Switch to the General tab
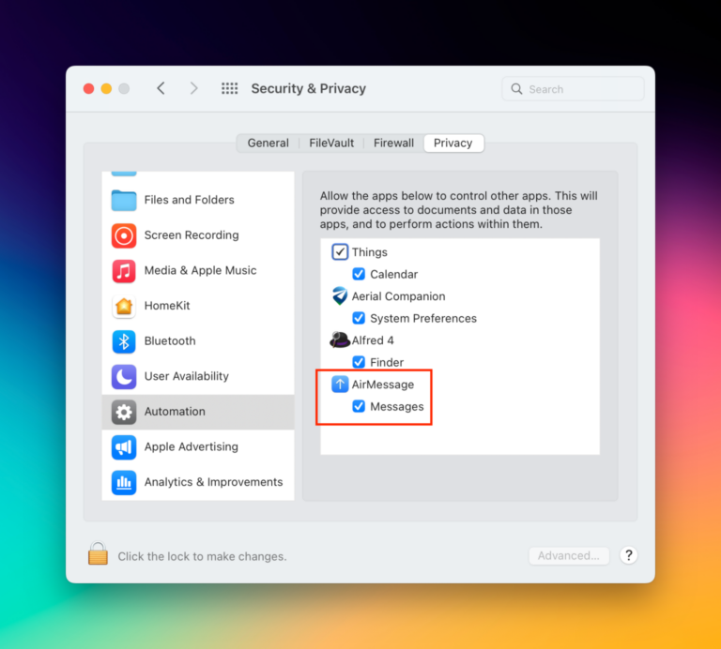The width and height of the screenshot is (721, 649). (268, 143)
